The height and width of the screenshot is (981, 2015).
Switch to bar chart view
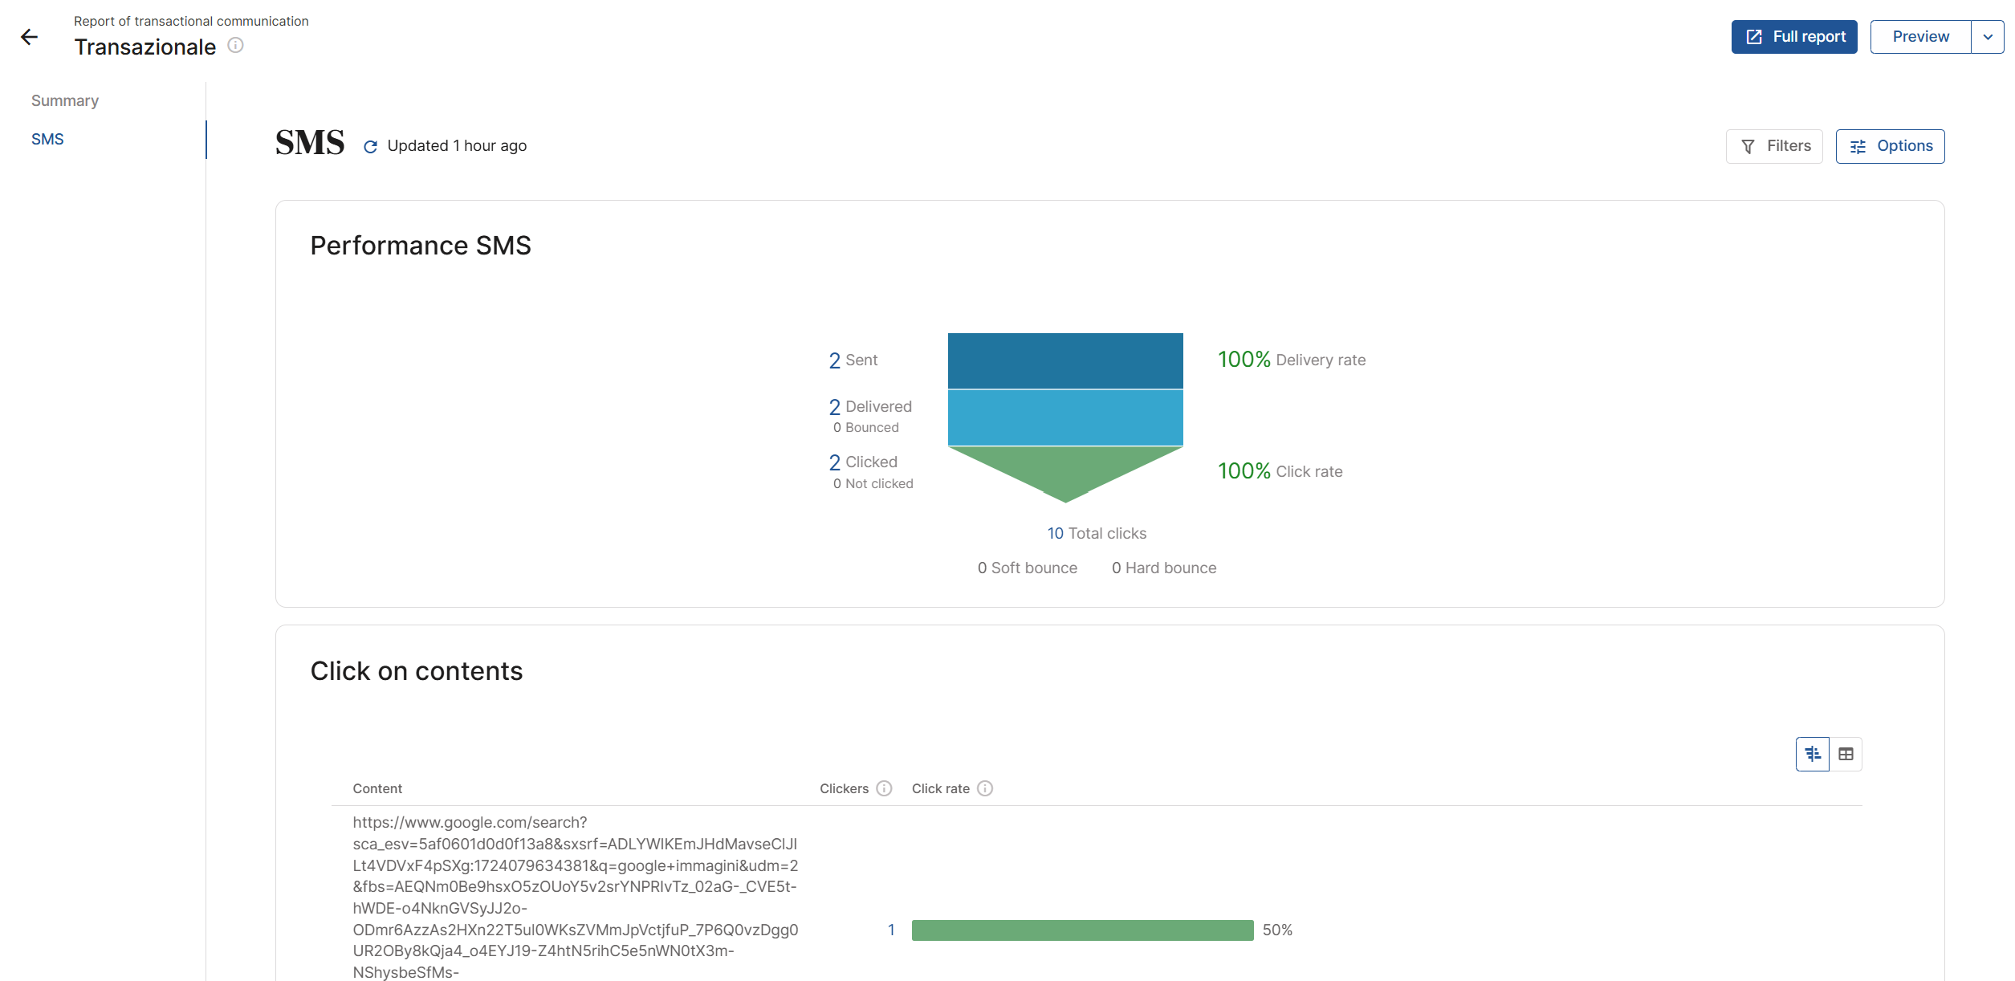pyautogui.click(x=1812, y=754)
